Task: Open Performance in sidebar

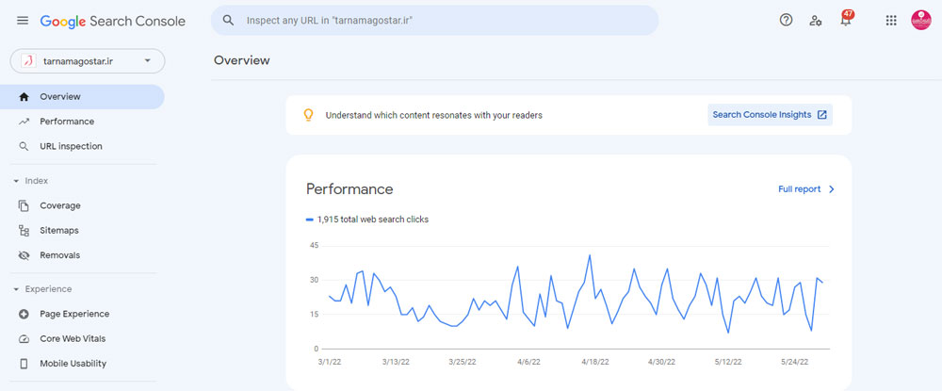Action: 66,122
